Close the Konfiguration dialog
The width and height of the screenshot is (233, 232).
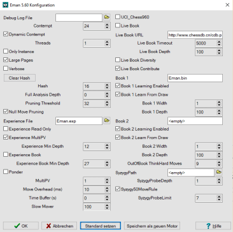tap(227, 5)
